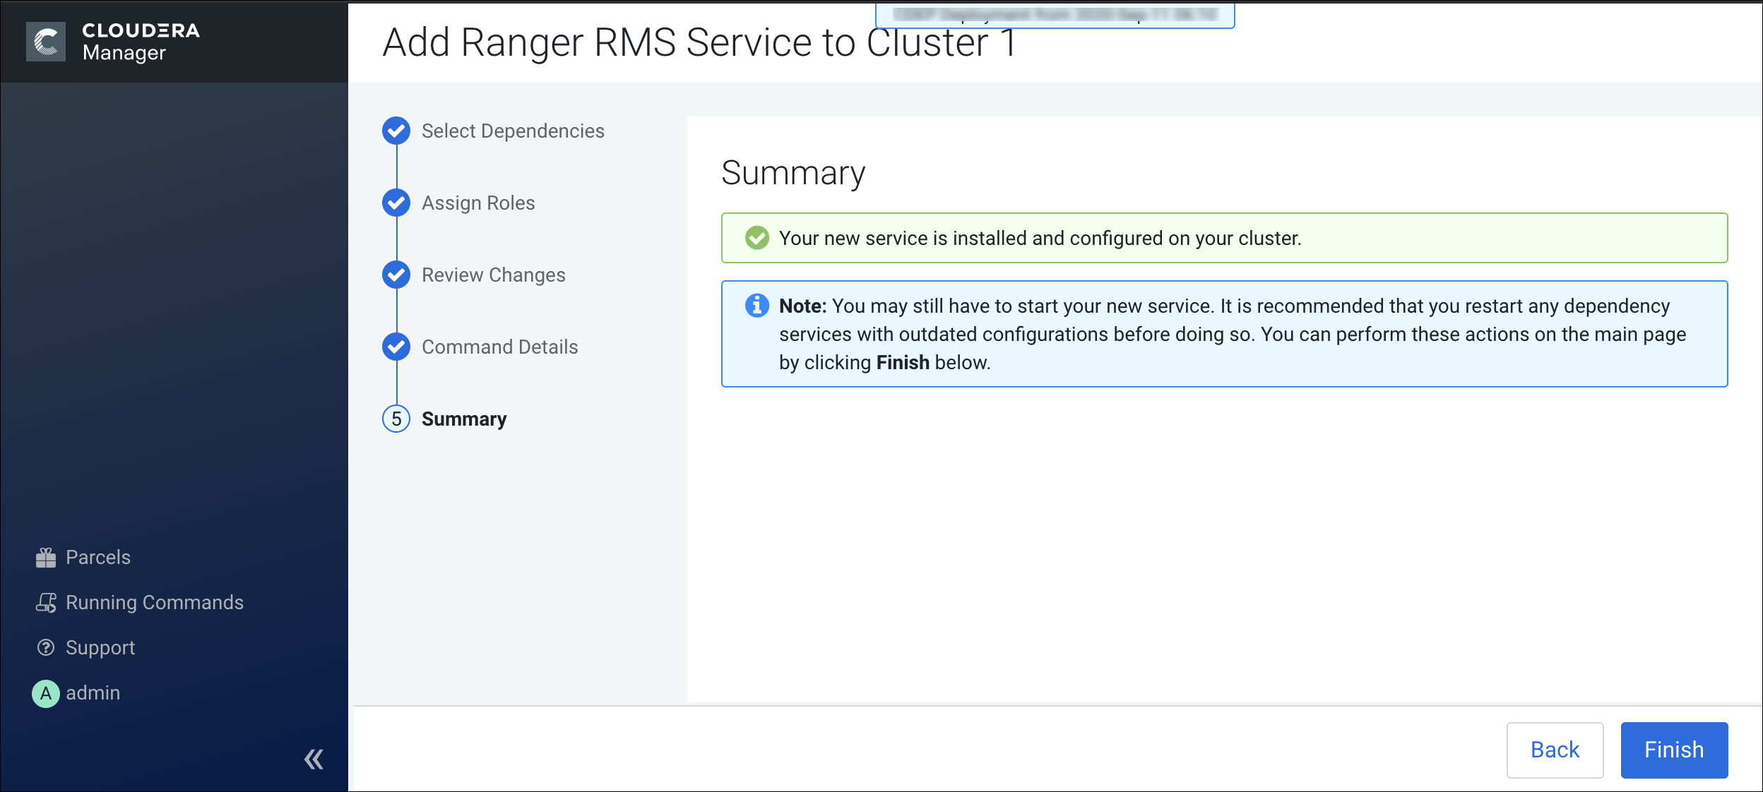Click the blurred deployment banner at top

pyautogui.click(x=1055, y=15)
